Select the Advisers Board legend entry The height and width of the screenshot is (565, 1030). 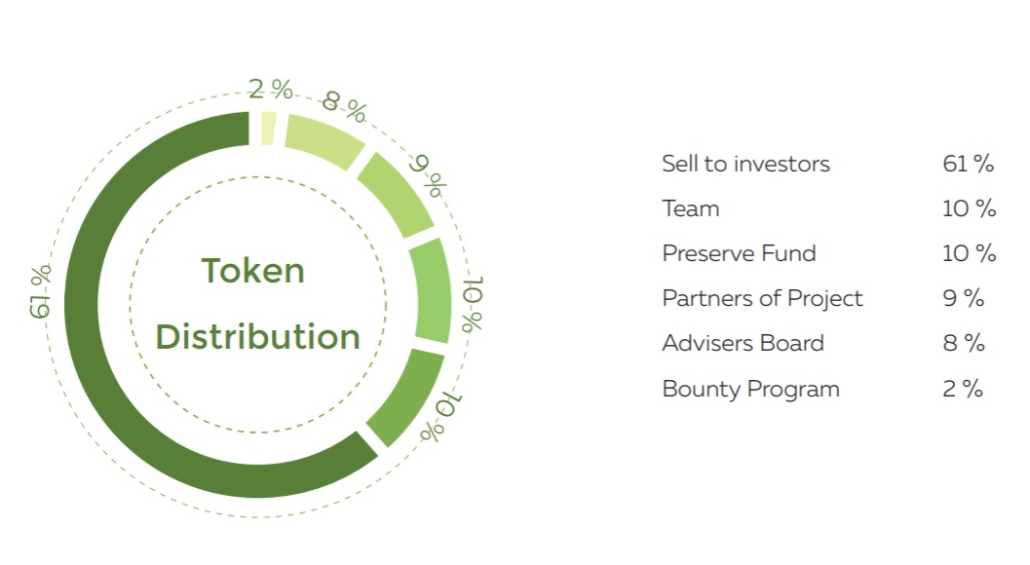(x=743, y=343)
